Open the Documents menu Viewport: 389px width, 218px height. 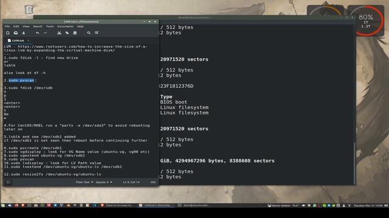click(66, 27)
